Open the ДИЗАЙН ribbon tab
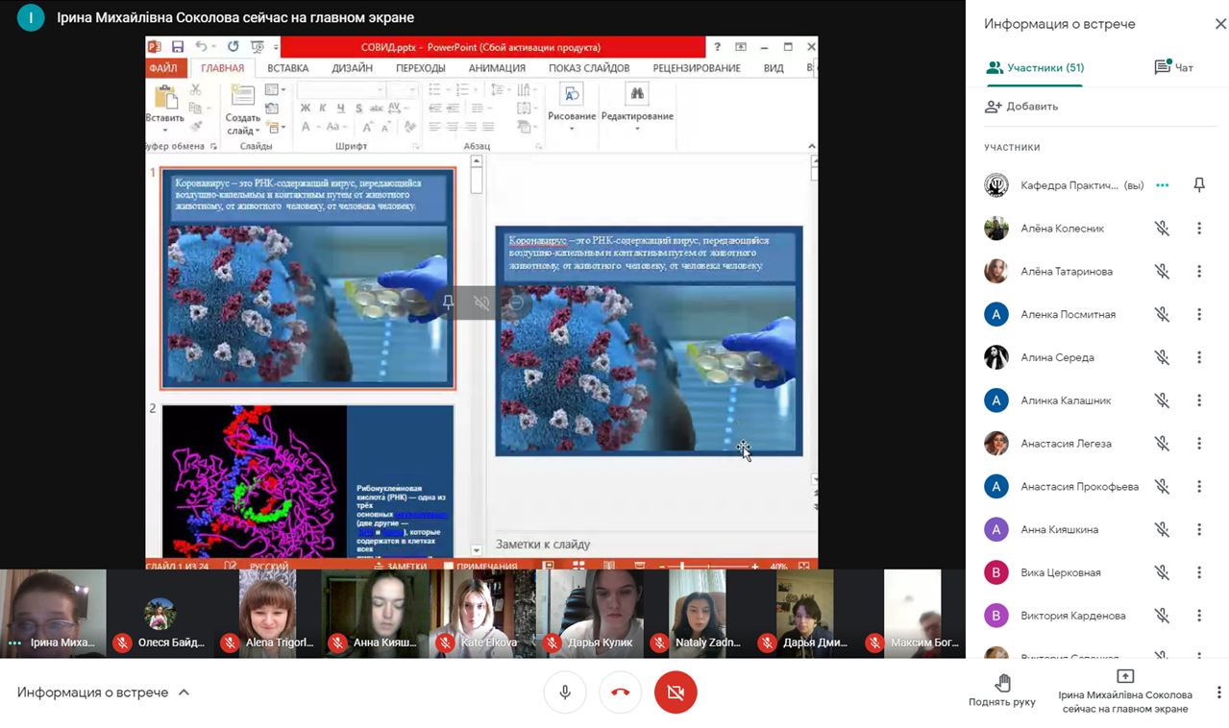Screen dimensions: 1229x728 point(353,68)
